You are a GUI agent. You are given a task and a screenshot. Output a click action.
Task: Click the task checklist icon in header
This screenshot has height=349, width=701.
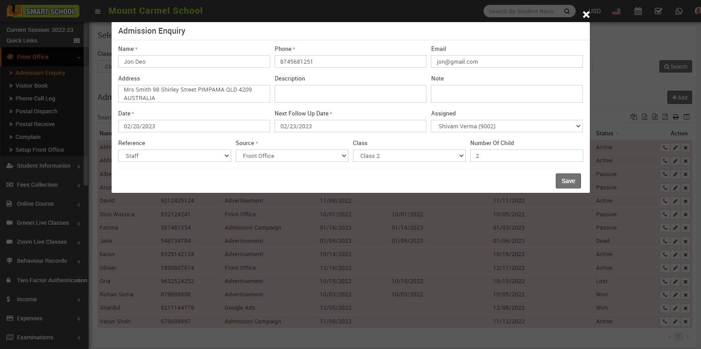click(x=658, y=11)
